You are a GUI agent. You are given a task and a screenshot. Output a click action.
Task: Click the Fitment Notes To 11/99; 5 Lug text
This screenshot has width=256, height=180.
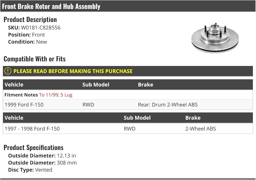click(x=38, y=95)
